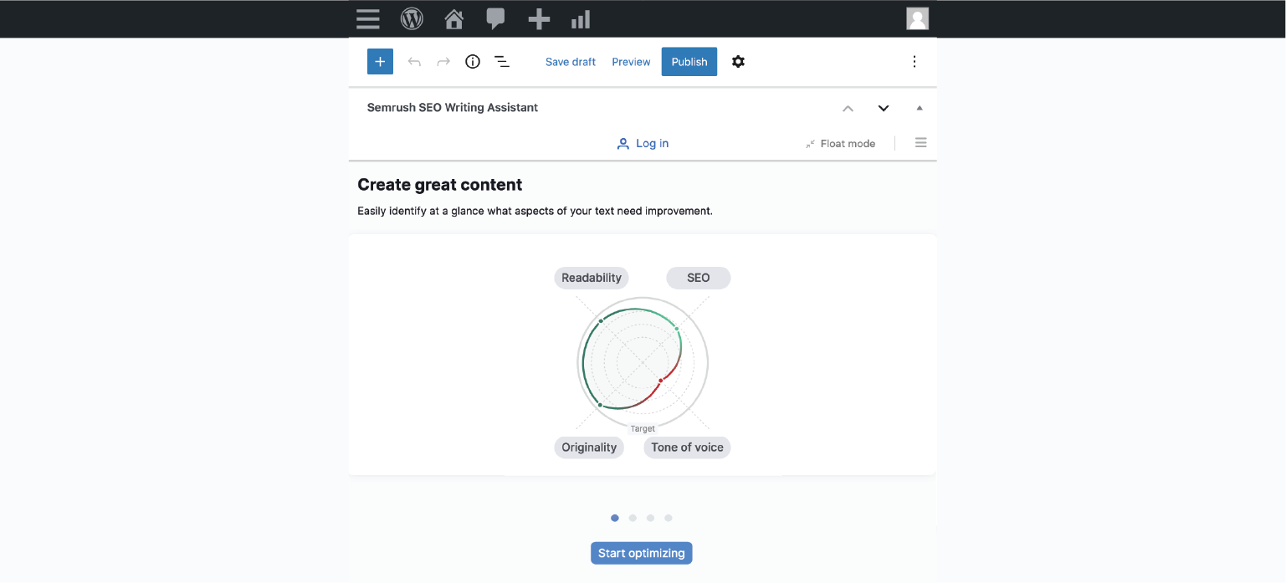Viewport: 1286px width, 583px height.
Task: Open the Semrush panel hamburger menu
Action: [x=921, y=143]
